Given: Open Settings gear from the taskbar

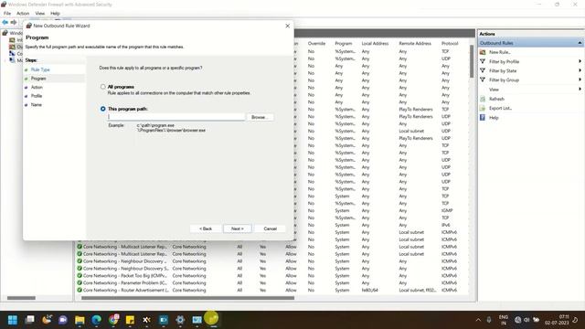Looking at the screenshot, I should 180,320.
